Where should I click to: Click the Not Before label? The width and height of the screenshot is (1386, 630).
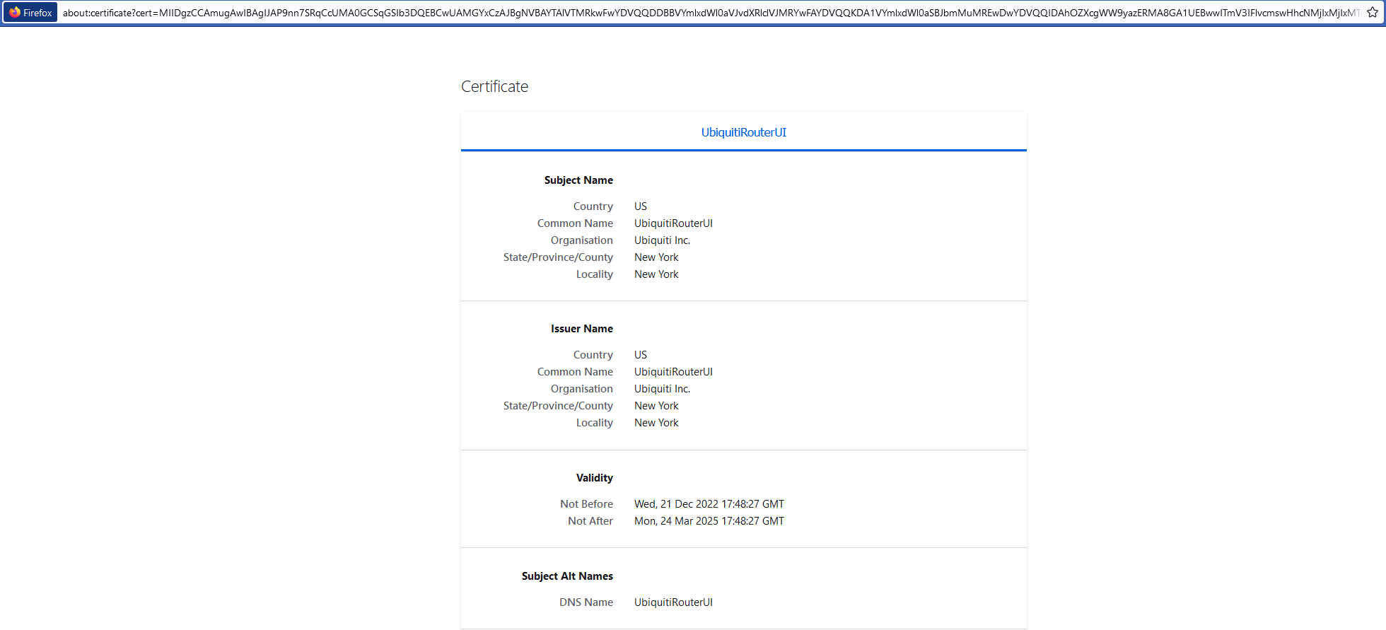click(586, 504)
